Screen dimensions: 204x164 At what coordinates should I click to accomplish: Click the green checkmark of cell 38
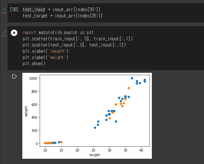(4, 9)
